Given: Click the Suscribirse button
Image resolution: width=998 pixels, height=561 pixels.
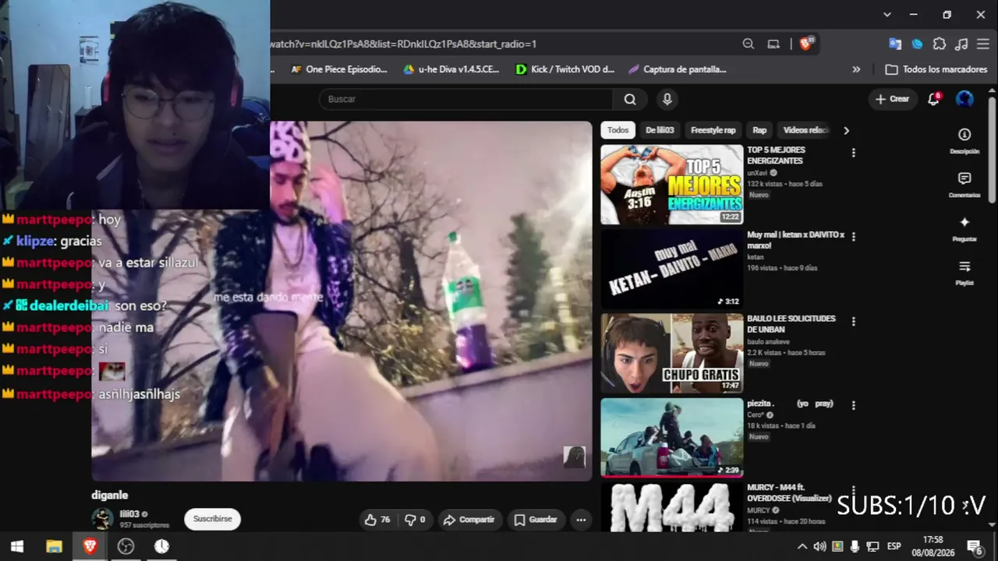Looking at the screenshot, I should [213, 519].
